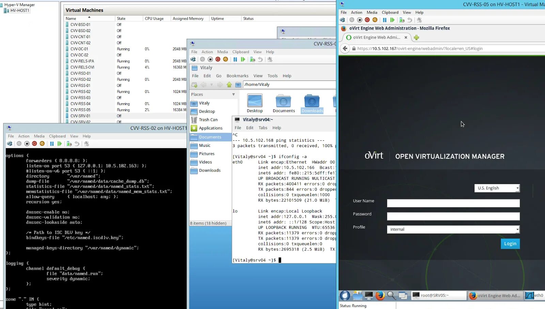545x309 pixels.
Task: Open Action menu in CVV-RSS-05 window
Action: click(x=357, y=12)
